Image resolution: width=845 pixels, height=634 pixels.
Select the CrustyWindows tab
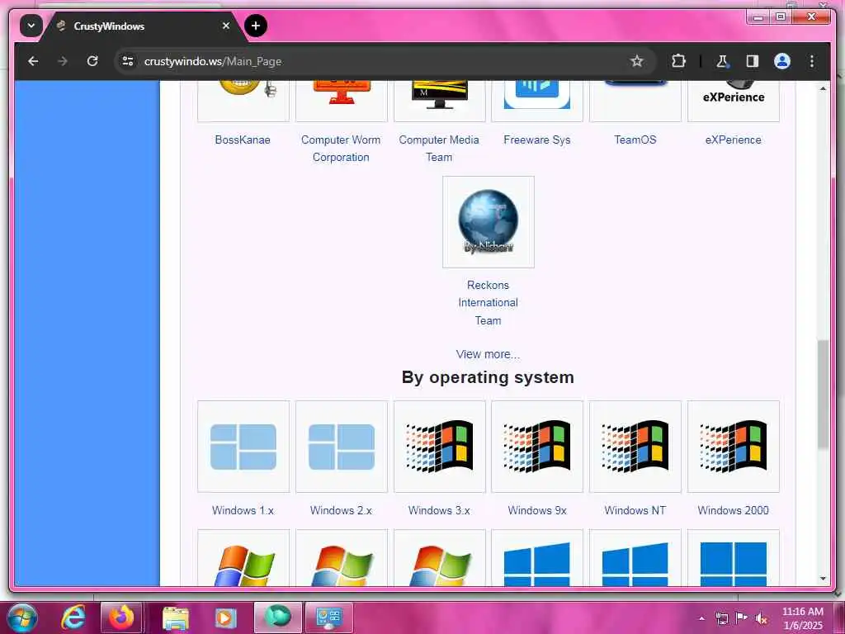click(x=143, y=26)
